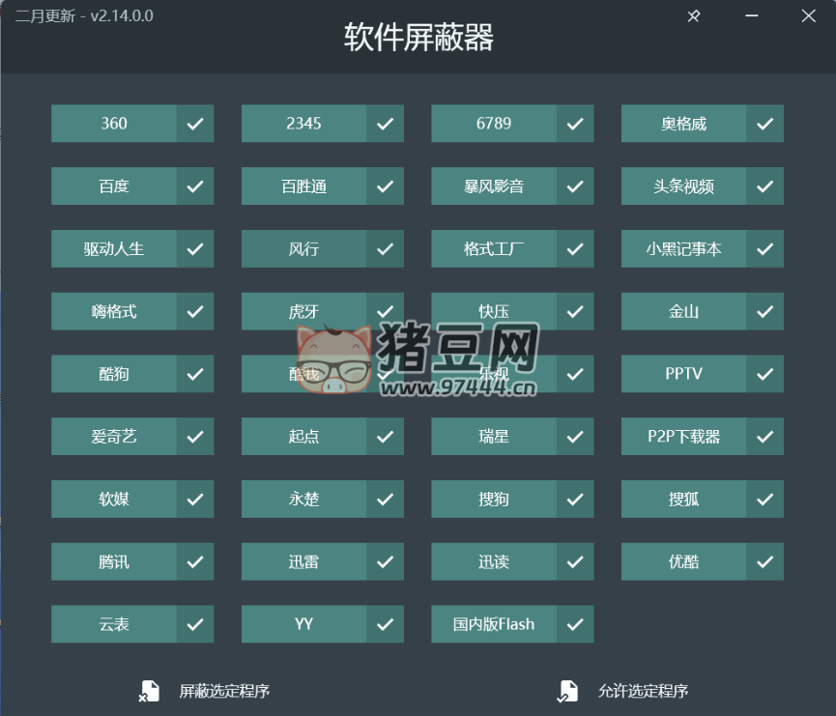Toggle the checkmark beside 腾讯
The image size is (836, 716).
(195, 561)
